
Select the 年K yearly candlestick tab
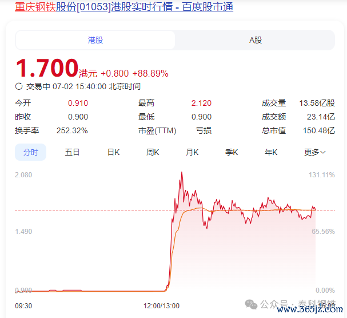tap(271, 152)
